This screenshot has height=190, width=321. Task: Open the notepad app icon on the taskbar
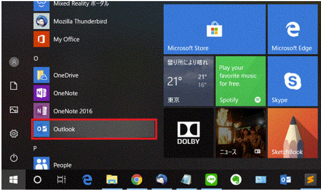pyautogui.click(x=186, y=180)
